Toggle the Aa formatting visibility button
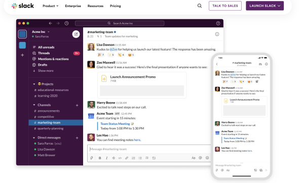This screenshot has height=183, width=304. (x=194, y=158)
